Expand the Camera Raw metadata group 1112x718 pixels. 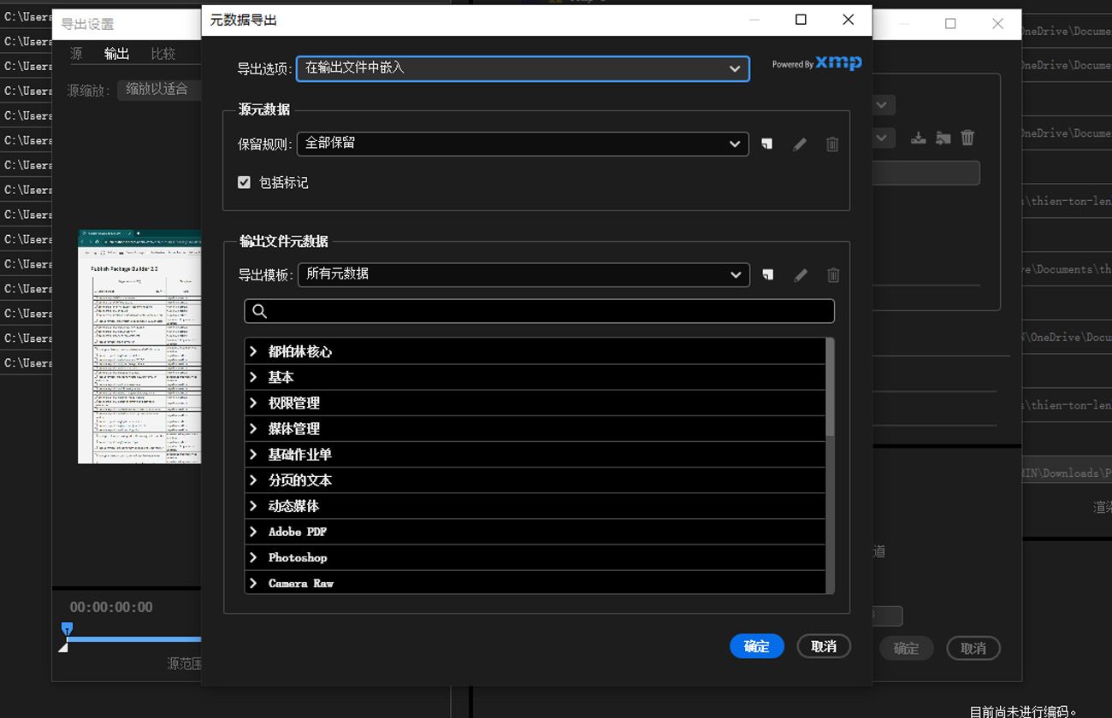tap(253, 583)
